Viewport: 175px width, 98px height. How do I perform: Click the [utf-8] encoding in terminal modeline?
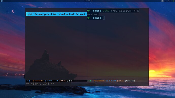pyautogui.click(x=120, y=81)
